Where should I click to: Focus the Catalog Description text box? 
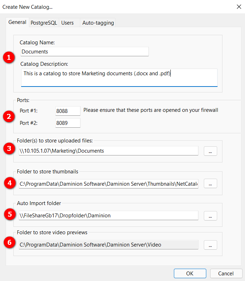click(x=119, y=77)
